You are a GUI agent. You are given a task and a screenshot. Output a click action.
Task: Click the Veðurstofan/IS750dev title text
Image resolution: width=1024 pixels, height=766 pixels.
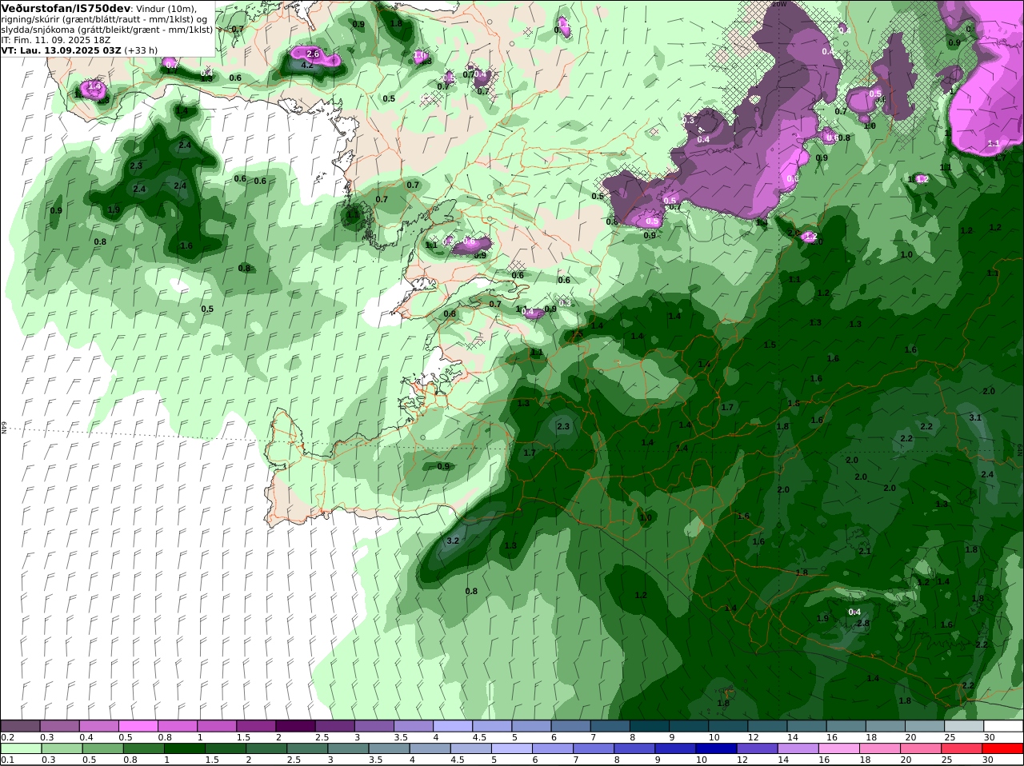coord(66,8)
